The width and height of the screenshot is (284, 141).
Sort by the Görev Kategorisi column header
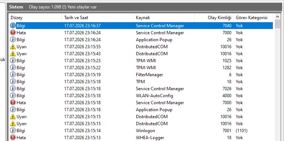click(253, 18)
